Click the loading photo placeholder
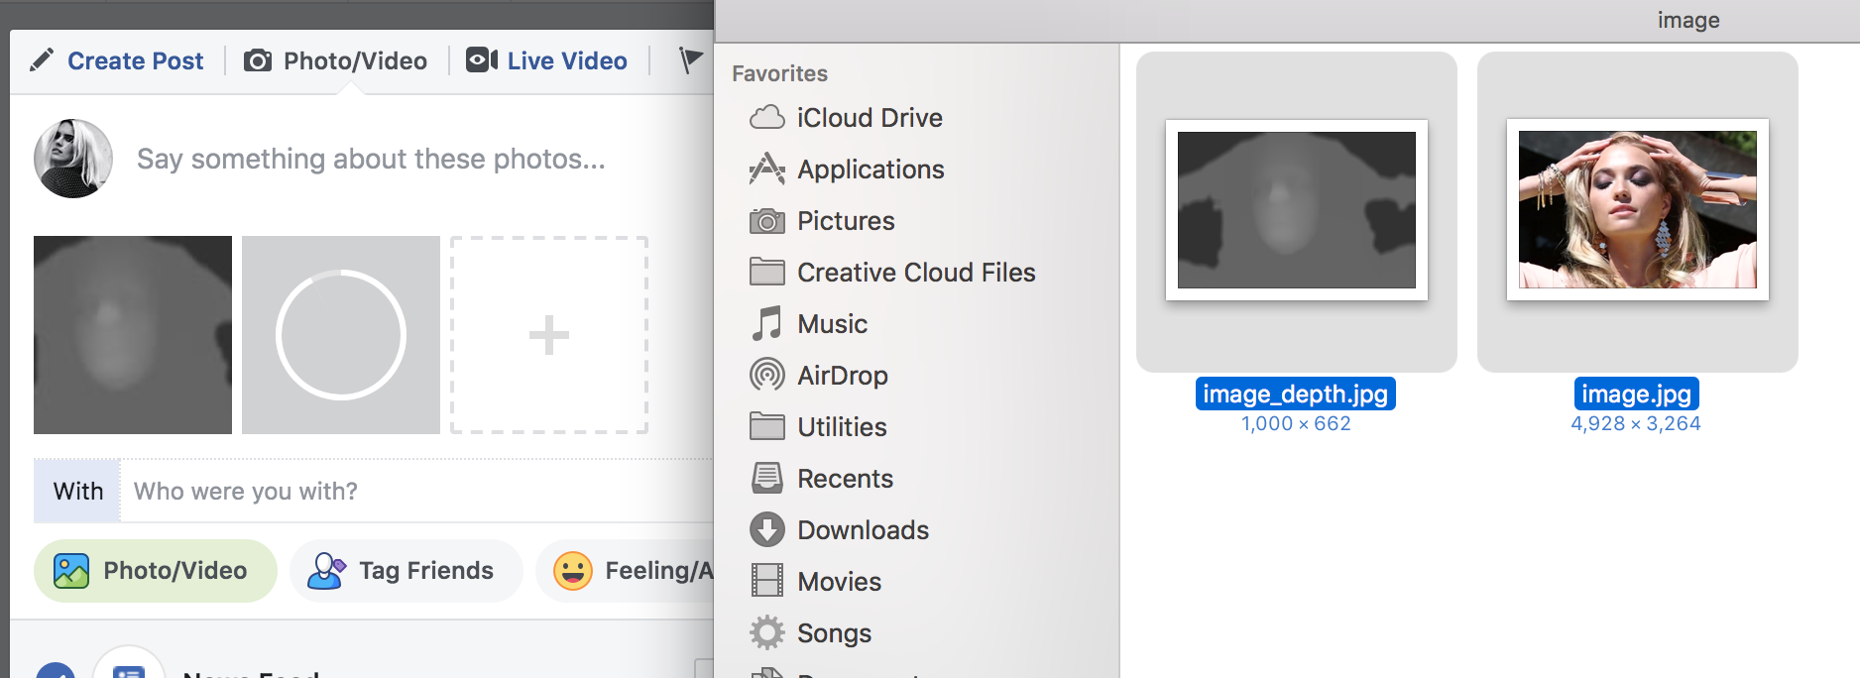1860x678 pixels. click(x=341, y=335)
